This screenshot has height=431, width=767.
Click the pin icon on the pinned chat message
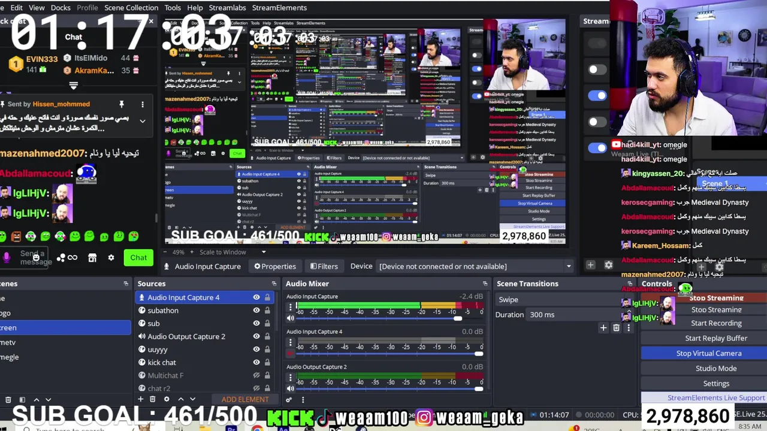pyautogui.click(x=121, y=104)
